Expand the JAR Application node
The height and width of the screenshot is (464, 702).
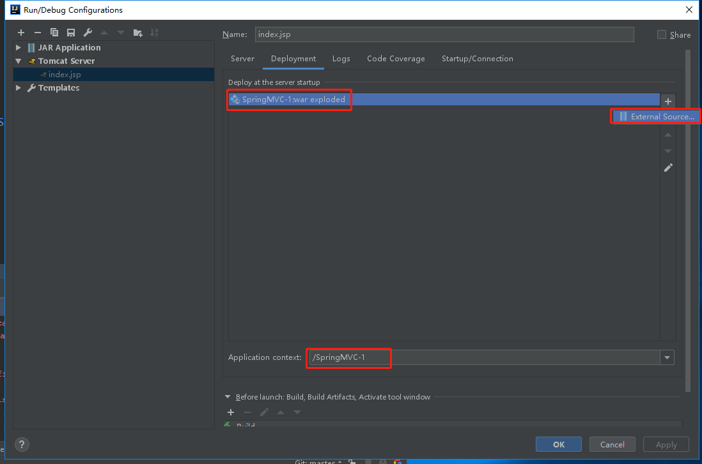click(x=19, y=47)
